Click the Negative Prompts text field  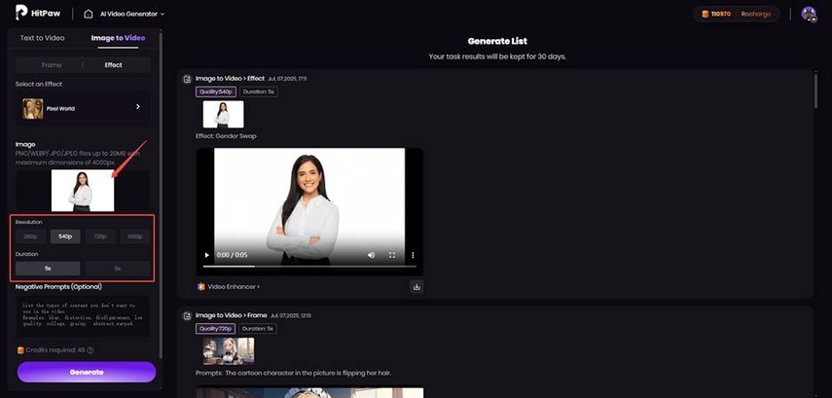(x=83, y=317)
